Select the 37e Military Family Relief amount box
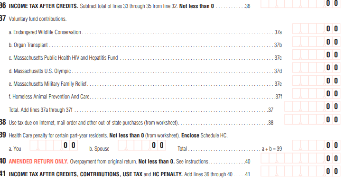This screenshot has width=345, height=181. tap(316, 81)
